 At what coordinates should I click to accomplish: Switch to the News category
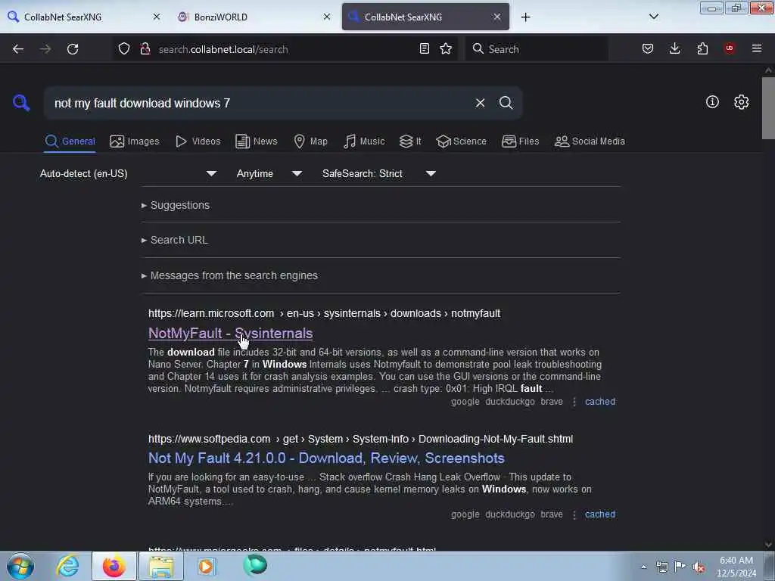tap(256, 141)
